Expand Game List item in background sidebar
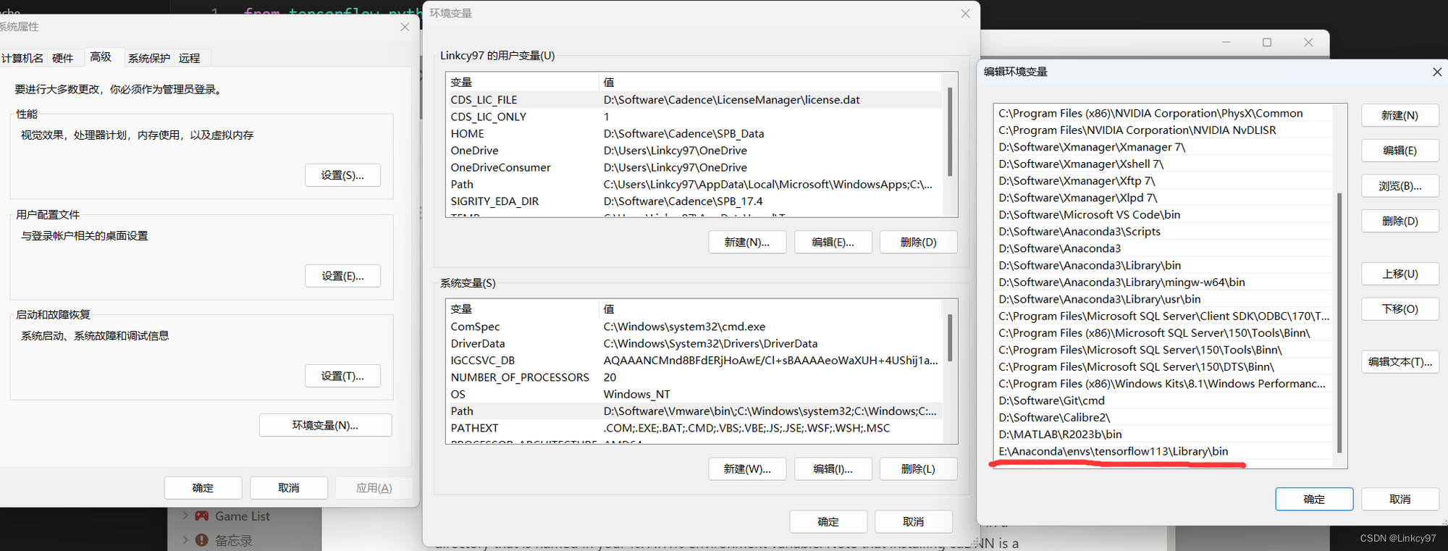1448x551 pixels. click(186, 516)
